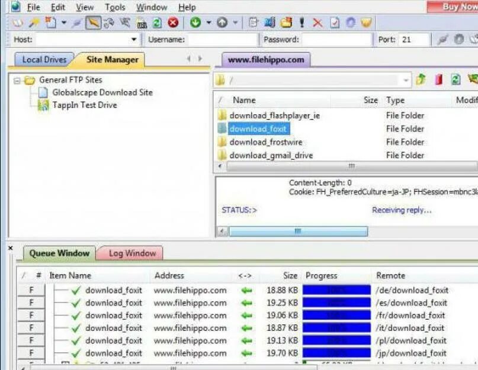Click progress bar for /jp/download_foxit
Viewport: 478px width, 370px height.
point(336,353)
